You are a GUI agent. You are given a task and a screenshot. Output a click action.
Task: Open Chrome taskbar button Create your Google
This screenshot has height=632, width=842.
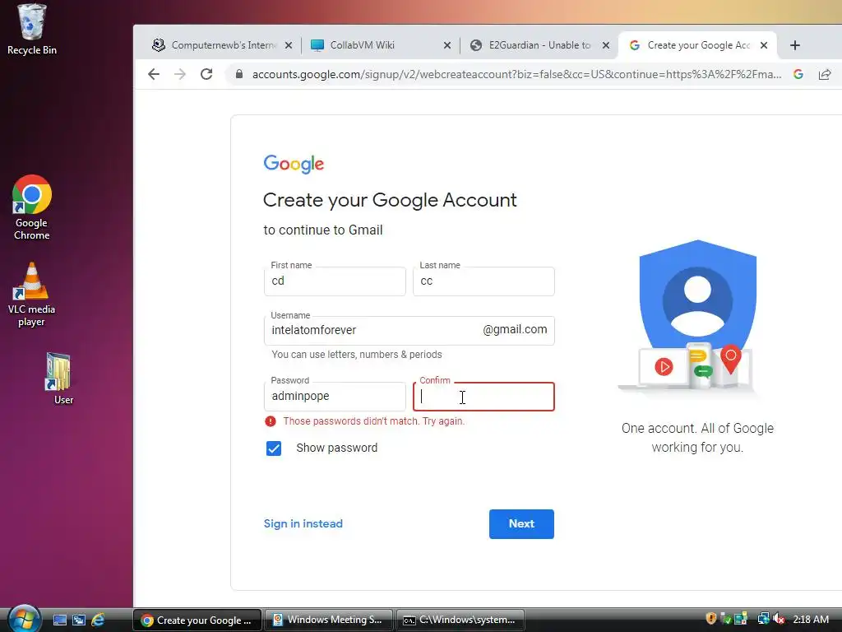[x=197, y=620]
